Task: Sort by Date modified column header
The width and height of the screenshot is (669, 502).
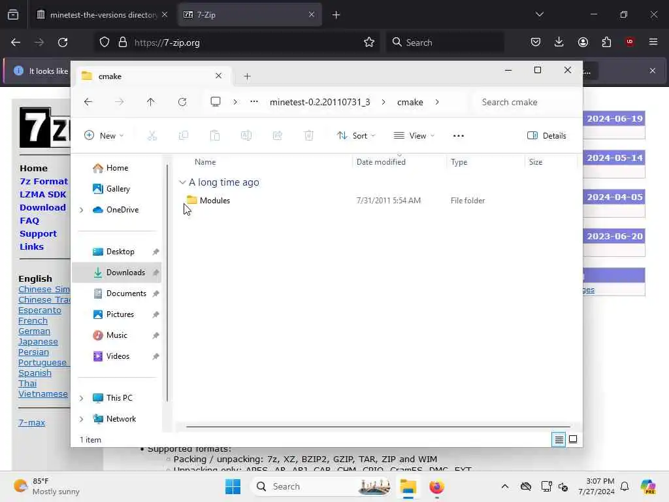Action: point(381,162)
